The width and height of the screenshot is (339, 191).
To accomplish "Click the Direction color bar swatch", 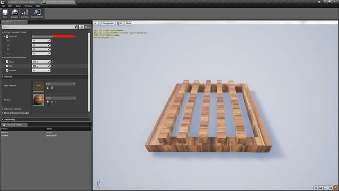I will coord(53,37).
